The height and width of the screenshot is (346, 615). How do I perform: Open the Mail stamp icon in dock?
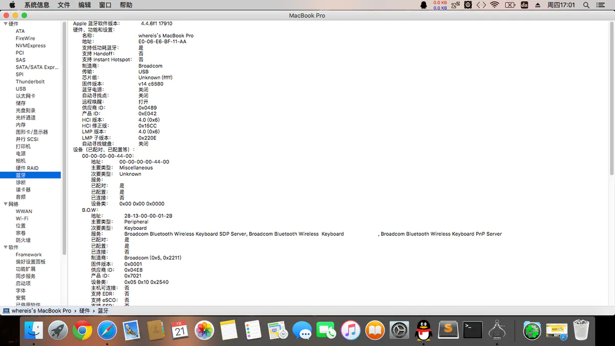(x=132, y=330)
